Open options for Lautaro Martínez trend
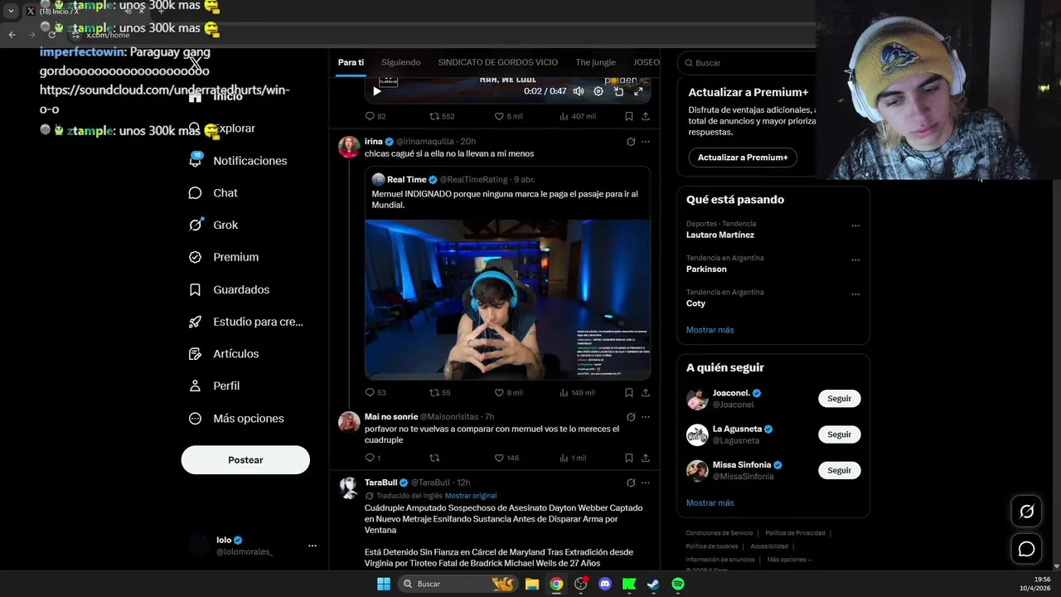This screenshot has width=1061, height=597. tap(855, 226)
